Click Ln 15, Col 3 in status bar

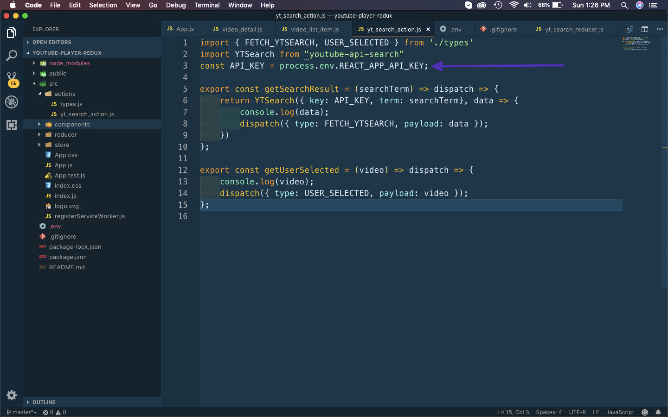[x=513, y=412]
